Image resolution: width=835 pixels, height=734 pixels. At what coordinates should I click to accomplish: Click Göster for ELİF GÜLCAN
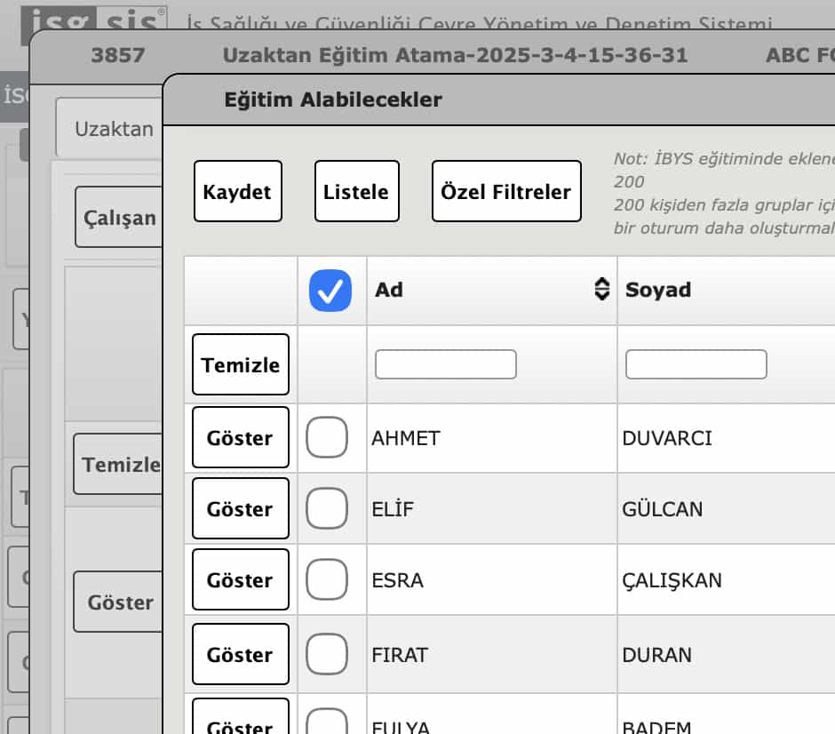click(x=240, y=509)
